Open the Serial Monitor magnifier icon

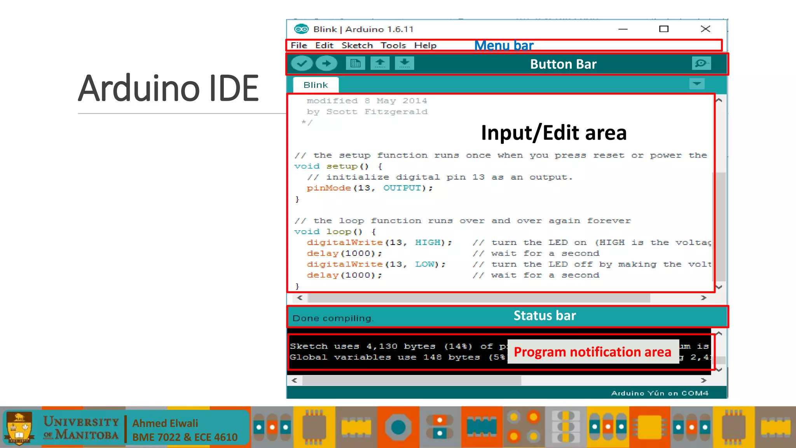pos(701,63)
